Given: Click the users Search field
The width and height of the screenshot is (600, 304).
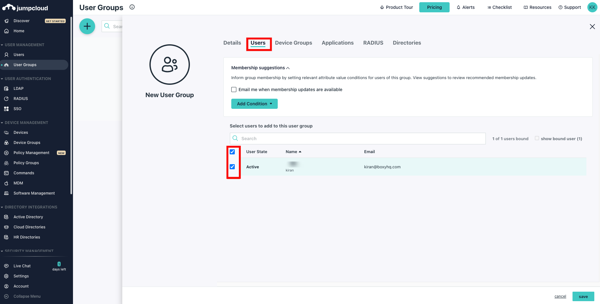Looking at the screenshot, I should 358,139.
